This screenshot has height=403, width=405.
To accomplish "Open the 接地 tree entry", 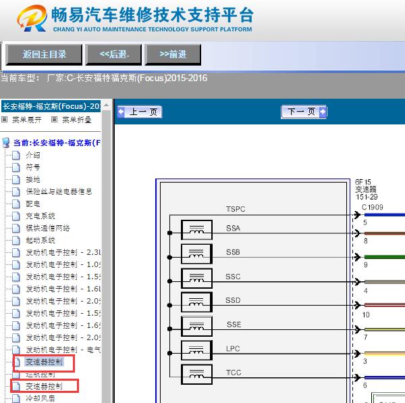I will (33, 179).
